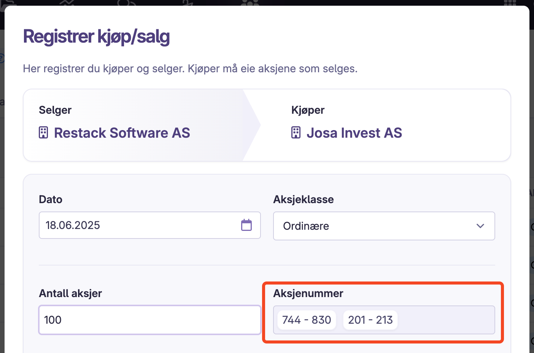Select the 744 - 830 share number chip
Image resolution: width=534 pixels, height=353 pixels.
click(x=307, y=320)
